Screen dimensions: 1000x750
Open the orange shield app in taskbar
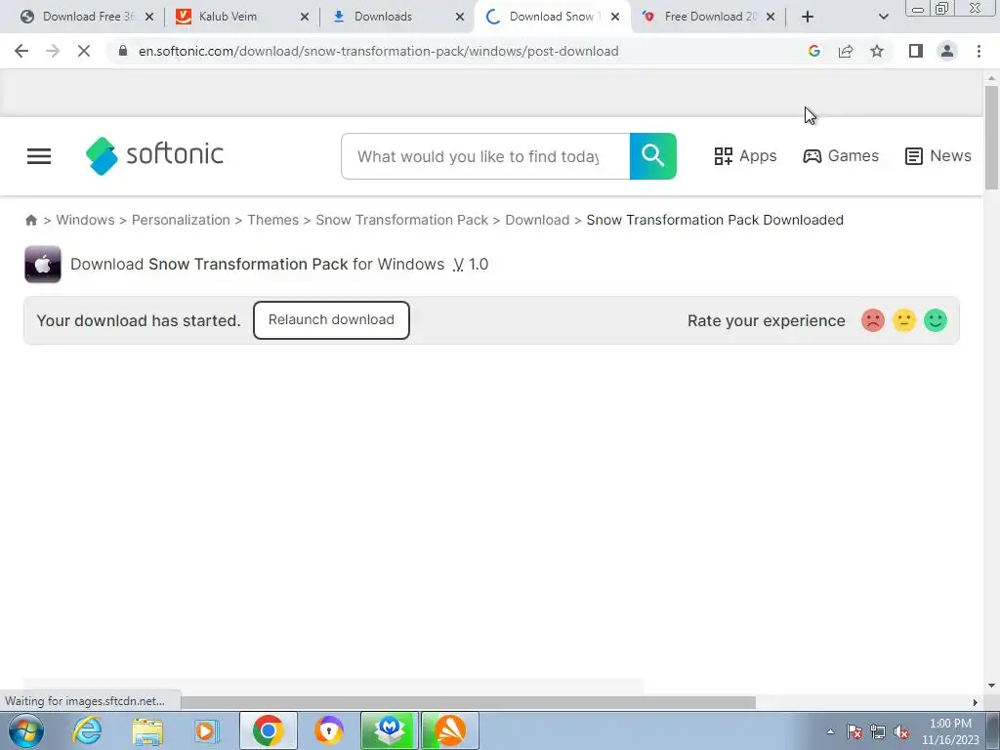(x=328, y=730)
